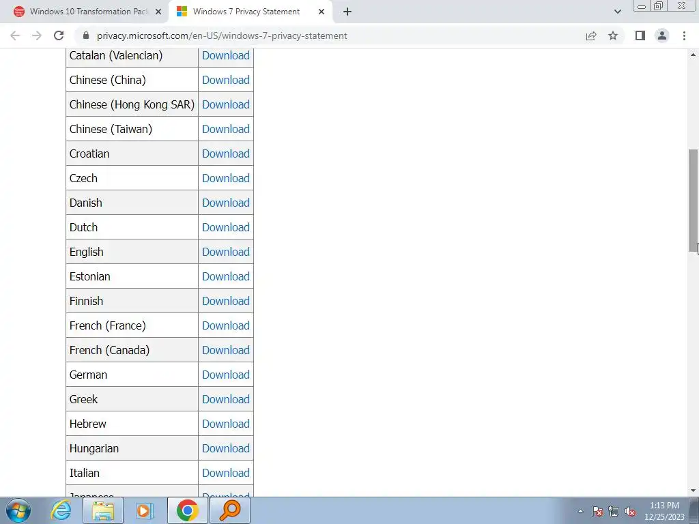
Task: Download the Finnish statement
Action: pos(225,301)
